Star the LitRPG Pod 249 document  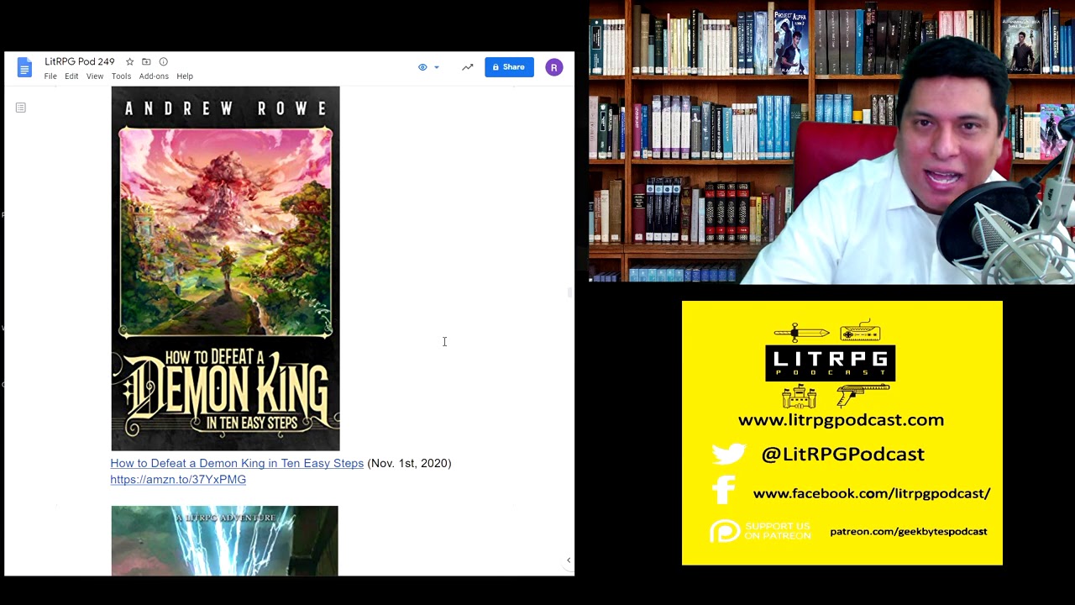point(129,61)
